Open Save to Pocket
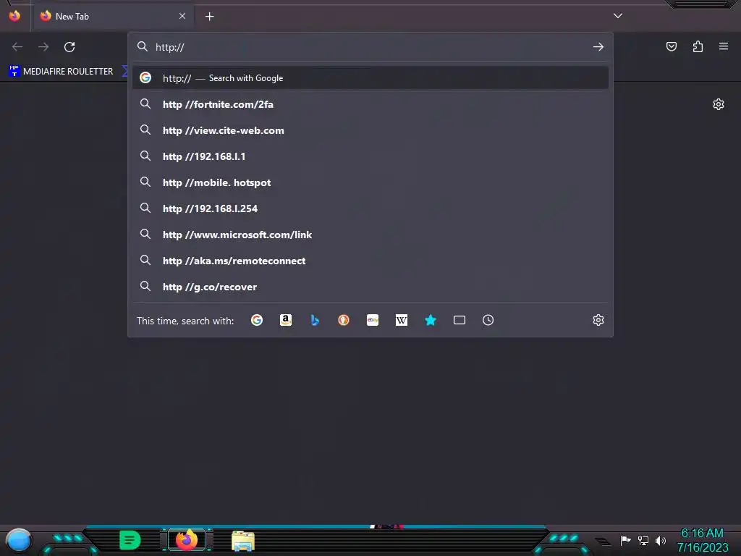Screen dimensions: 741x556 pos(672,46)
